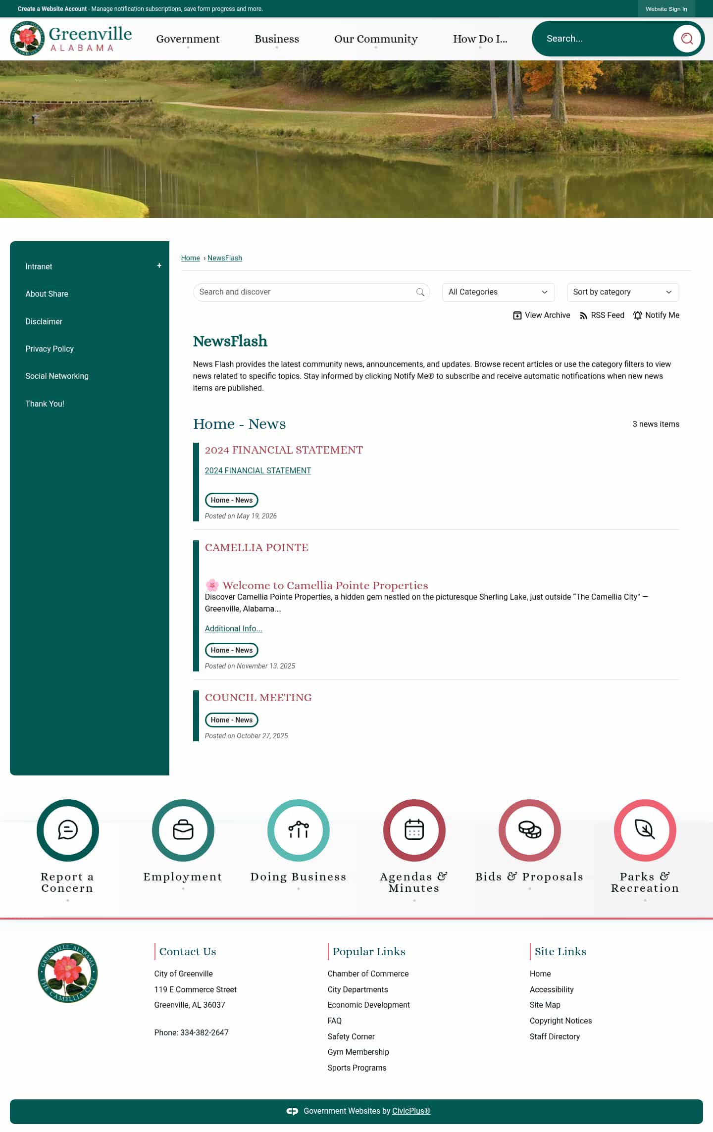This screenshot has width=713, height=1132.
Task: Click the Doing Business chart icon
Action: (299, 830)
